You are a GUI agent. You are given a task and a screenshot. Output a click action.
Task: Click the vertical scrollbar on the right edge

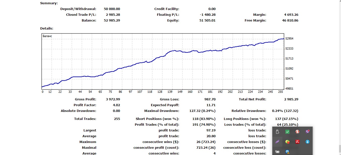click(x=339, y=75)
